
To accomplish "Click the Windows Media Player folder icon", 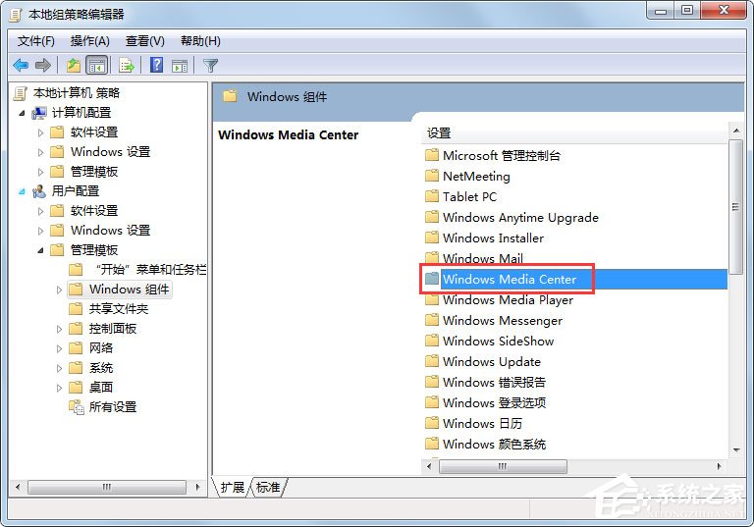I will click(432, 299).
